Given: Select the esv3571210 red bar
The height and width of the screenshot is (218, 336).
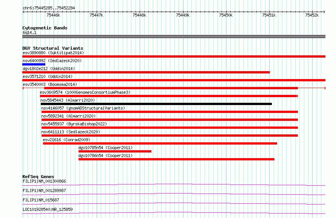Looking at the screenshot, I should pos(174,80).
